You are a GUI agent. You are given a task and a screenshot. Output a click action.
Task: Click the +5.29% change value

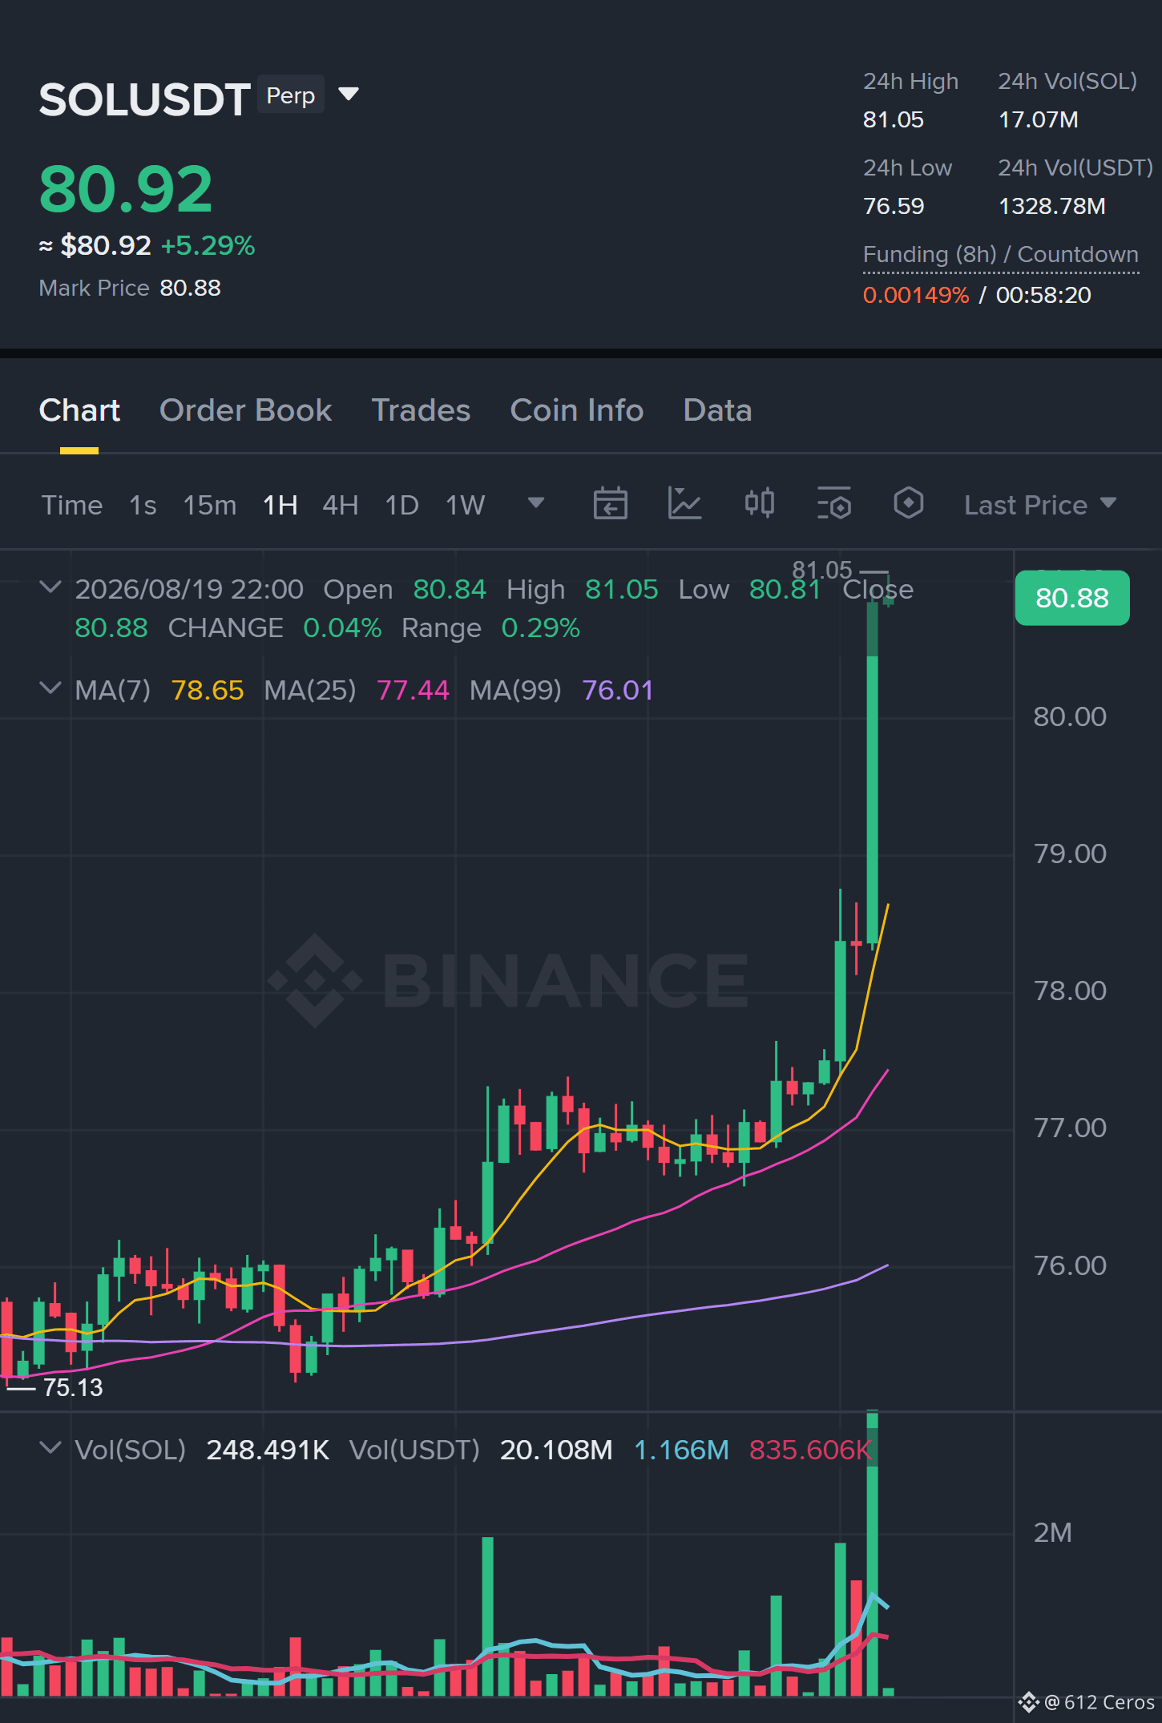pyautogui.click(x=208, y=245)
